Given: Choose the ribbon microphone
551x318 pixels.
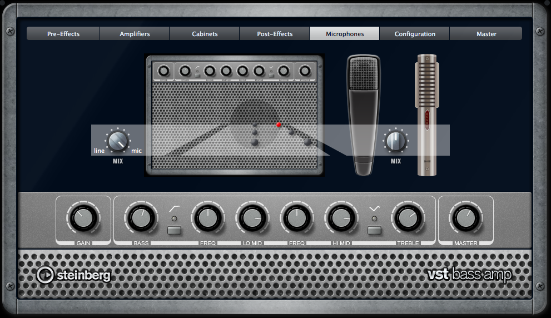Looking at the screenshot, I should pyautogui.click(x=427, y=115).
